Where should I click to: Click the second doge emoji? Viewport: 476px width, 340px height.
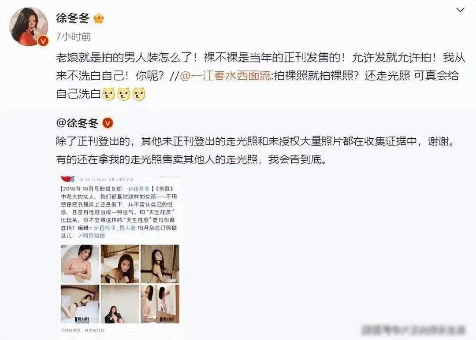click(123, 94)
